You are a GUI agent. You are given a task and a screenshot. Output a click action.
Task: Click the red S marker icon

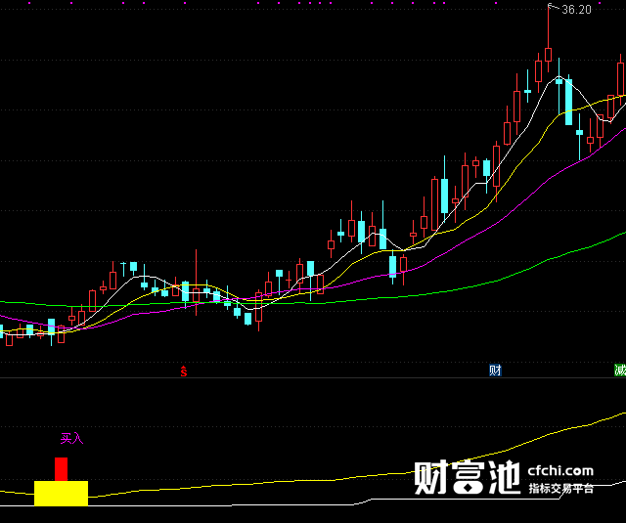[x=184, y=371]
